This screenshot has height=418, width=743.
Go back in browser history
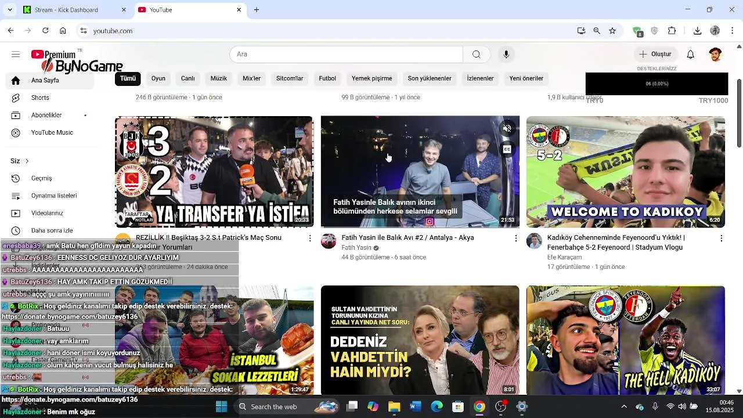(x=10, y=31)
